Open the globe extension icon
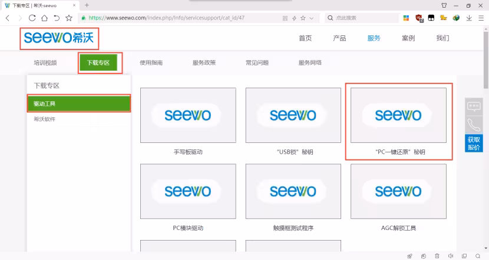The image size is (489, 260). coord(456,18)
